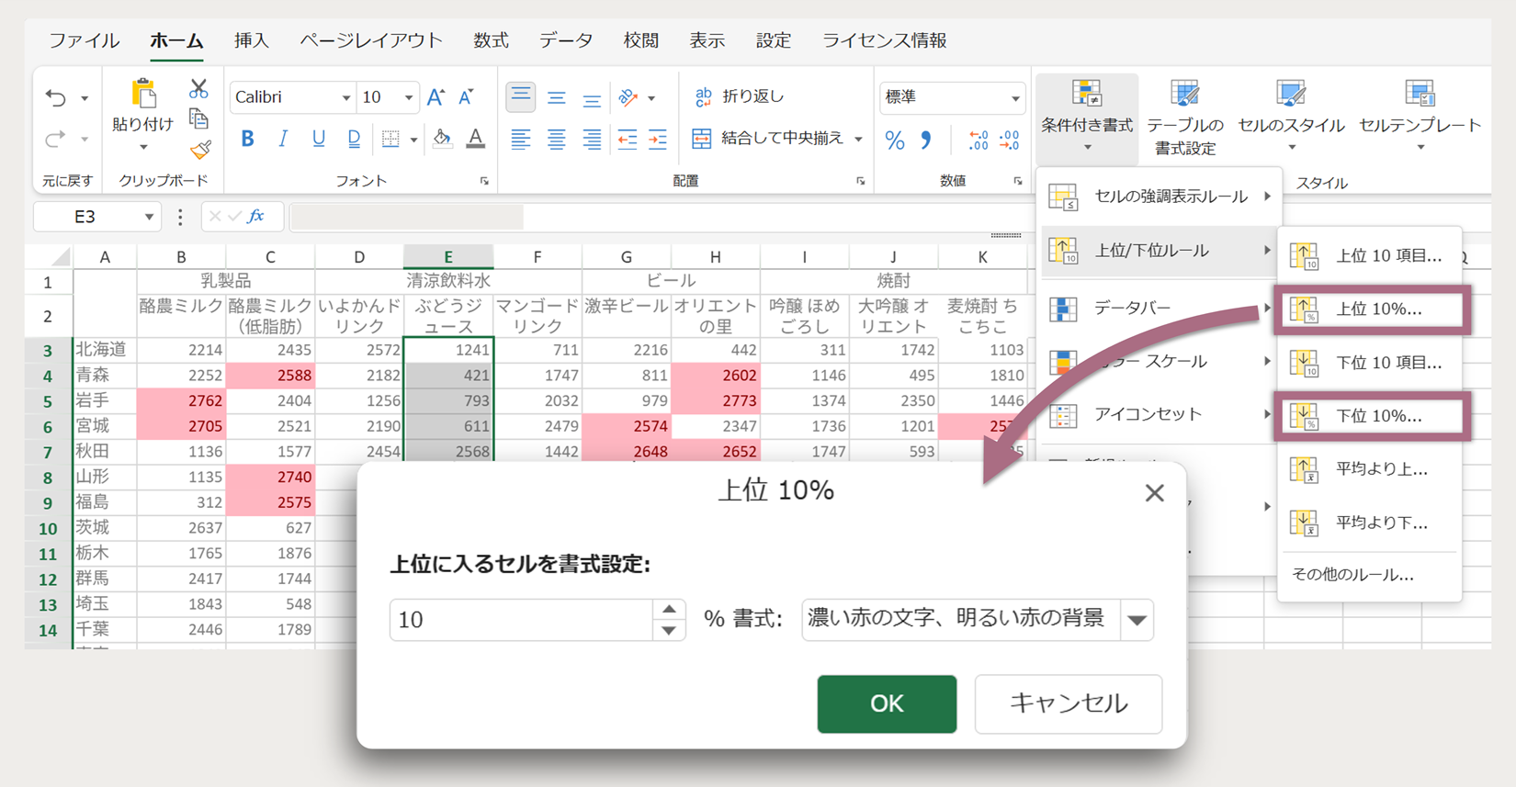The image size is (1516, 787).
Task: Click the comma style icon
Action: click(x=926, y=140)
